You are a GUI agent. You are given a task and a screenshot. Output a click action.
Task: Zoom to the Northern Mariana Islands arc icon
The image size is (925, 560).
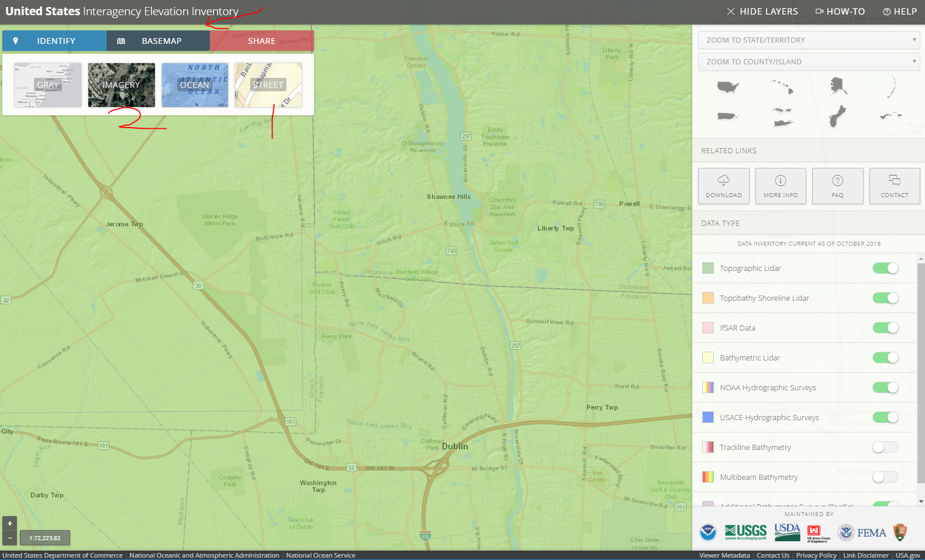[x=892, y=87]
